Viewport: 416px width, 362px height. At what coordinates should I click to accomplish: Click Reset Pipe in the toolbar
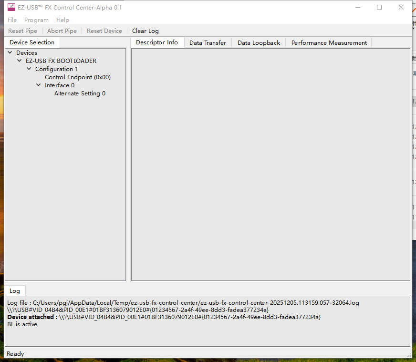pyautogui.click(x=22, y=31)
